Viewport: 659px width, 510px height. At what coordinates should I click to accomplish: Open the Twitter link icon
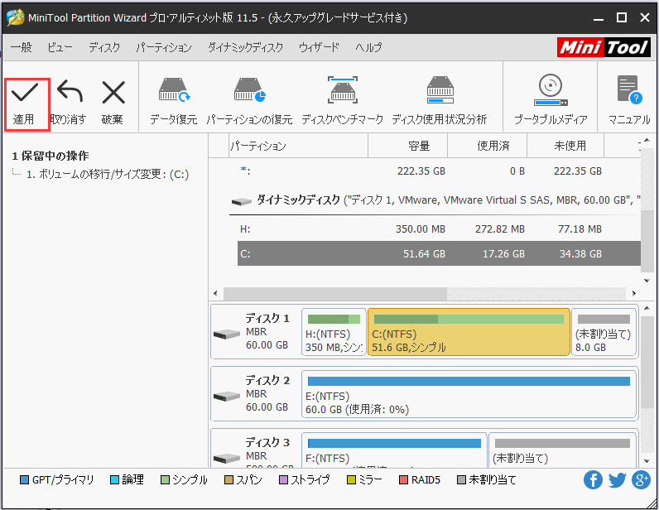pos(617,480)
